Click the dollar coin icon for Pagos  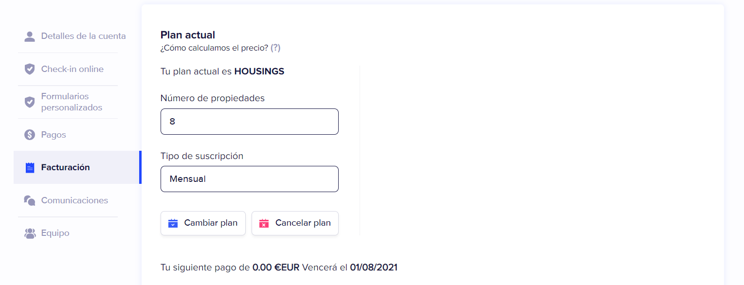point(30,135)
